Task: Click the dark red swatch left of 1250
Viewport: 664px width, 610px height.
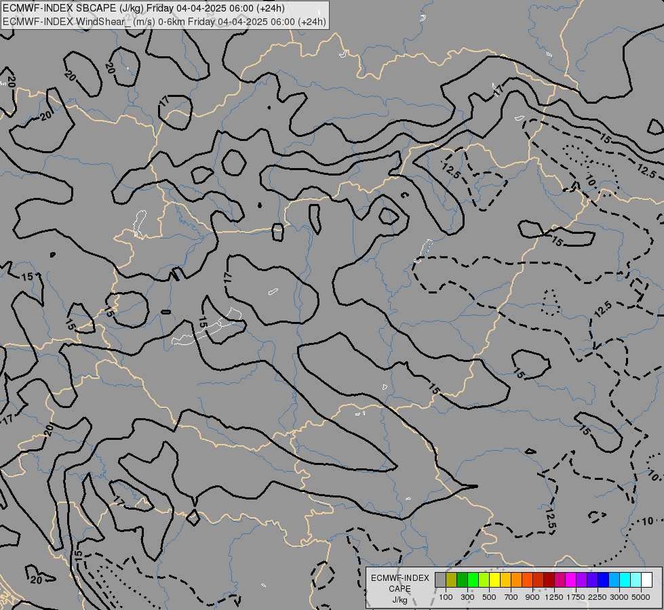Action: coord(549,579)
